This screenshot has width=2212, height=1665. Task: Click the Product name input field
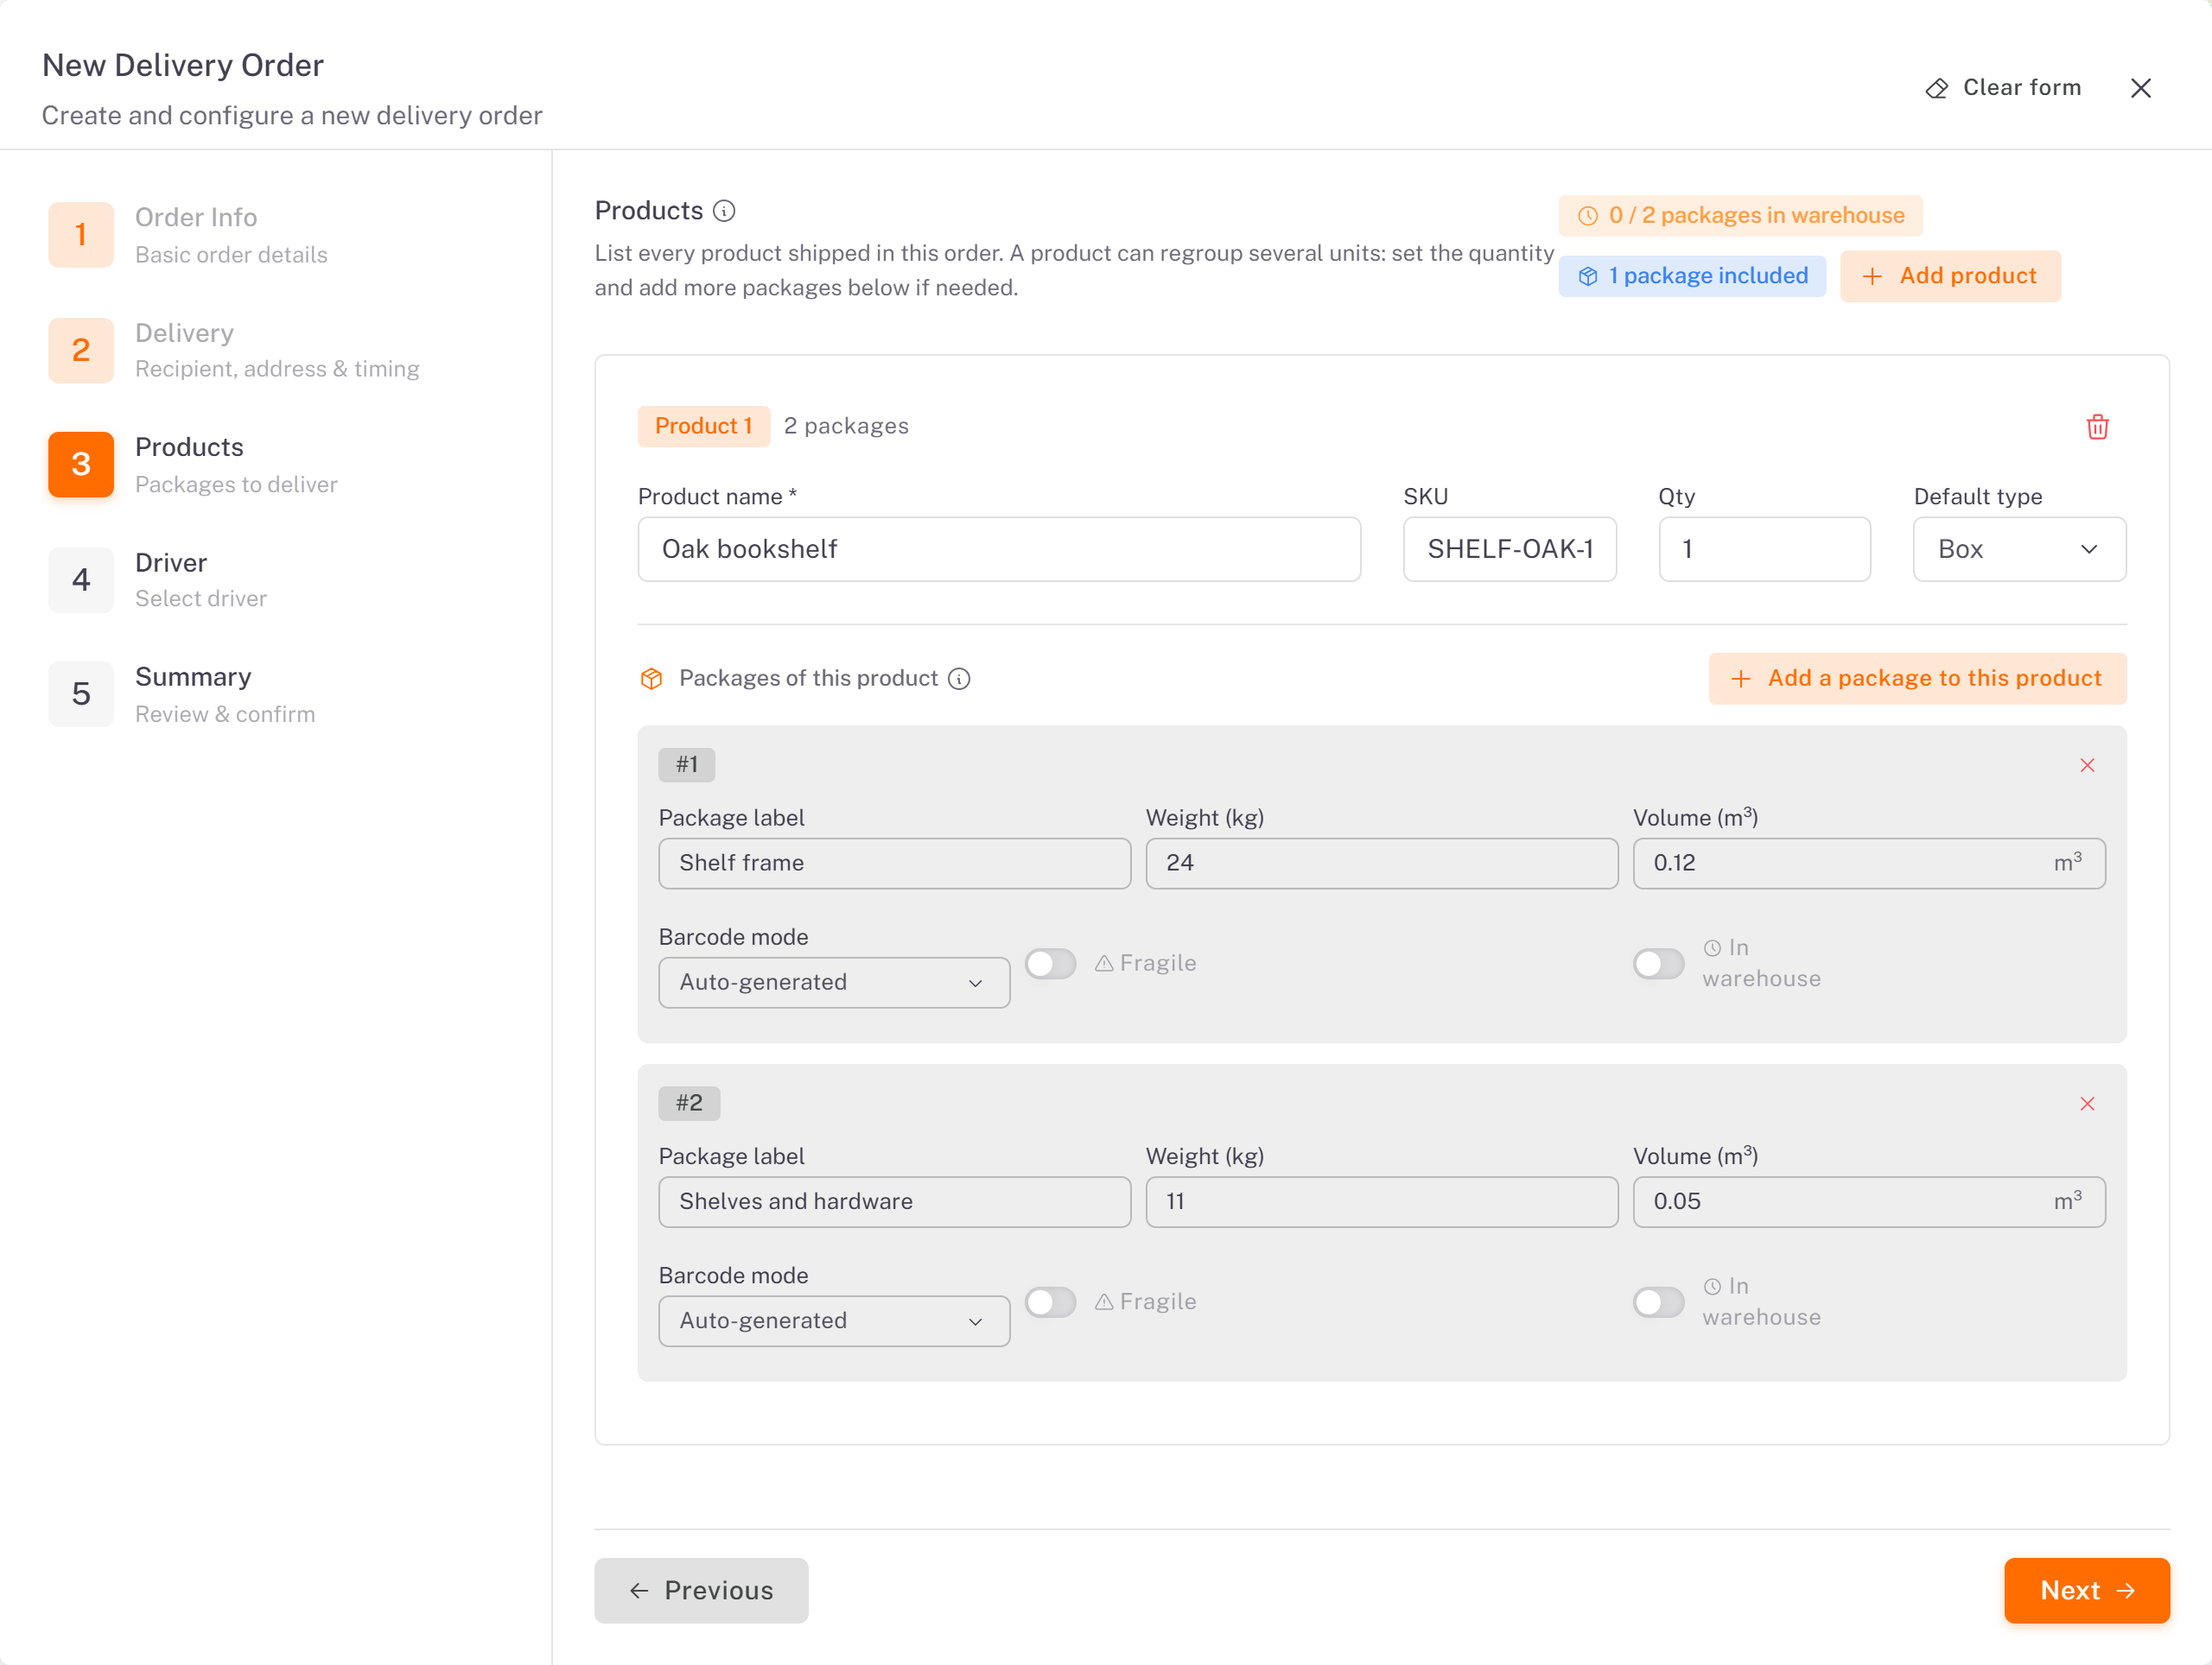coord(999,548)
